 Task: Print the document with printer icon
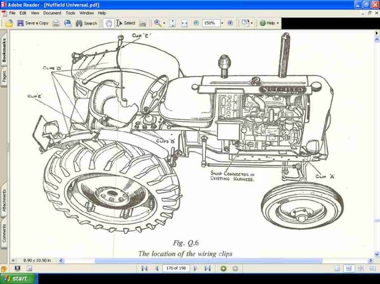tap(56, 23)
